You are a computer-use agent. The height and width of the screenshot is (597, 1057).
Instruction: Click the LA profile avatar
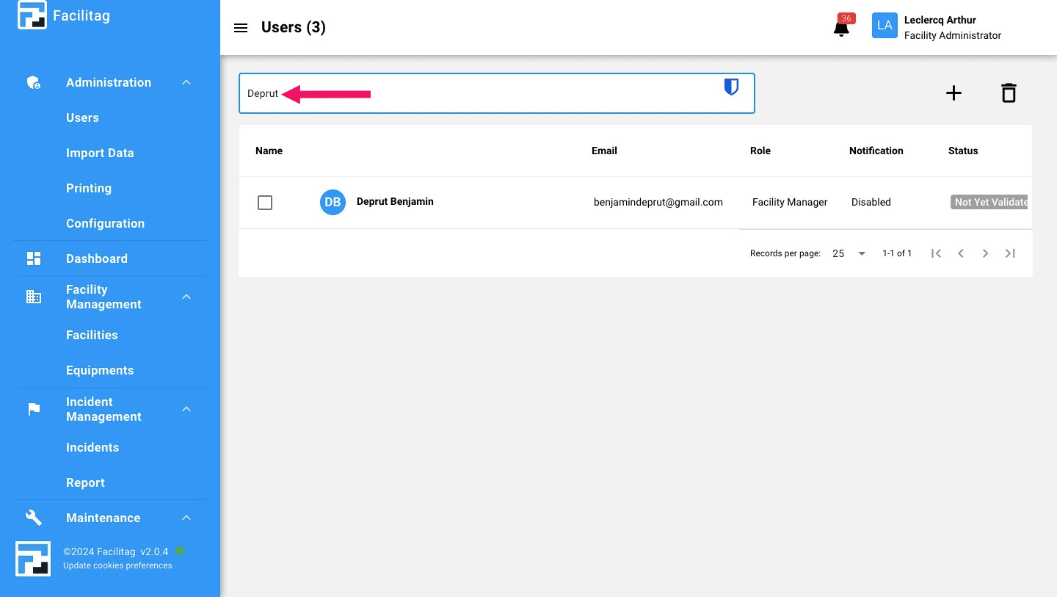885,25
